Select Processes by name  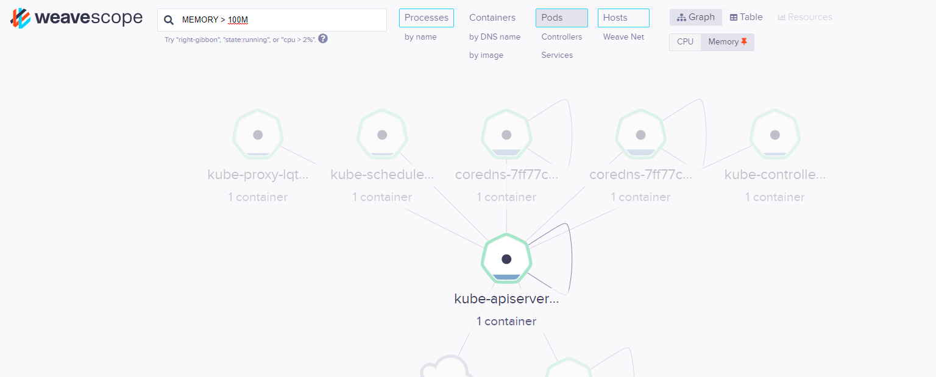tap(420, 37)
